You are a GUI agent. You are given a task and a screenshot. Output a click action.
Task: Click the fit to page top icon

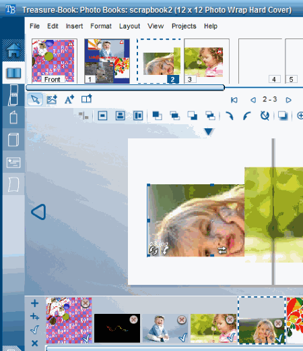click(x=121, y=115)
